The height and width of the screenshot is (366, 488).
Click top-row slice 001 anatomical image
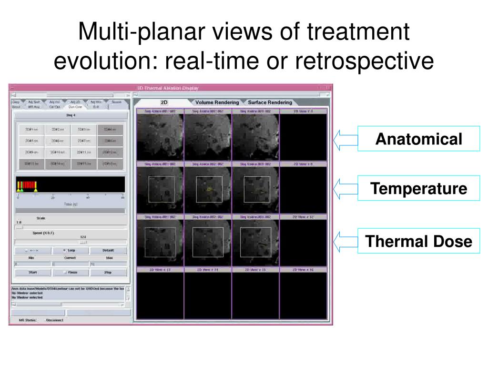[160, 137]
